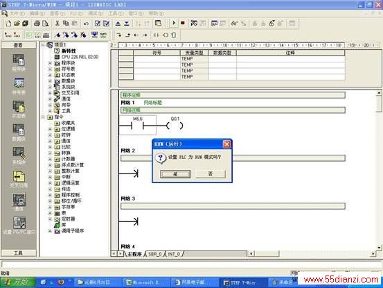The height and width of the screenshot is (288, 383).
Task: Click the Save Project toolbar icon
Action: 25,24
